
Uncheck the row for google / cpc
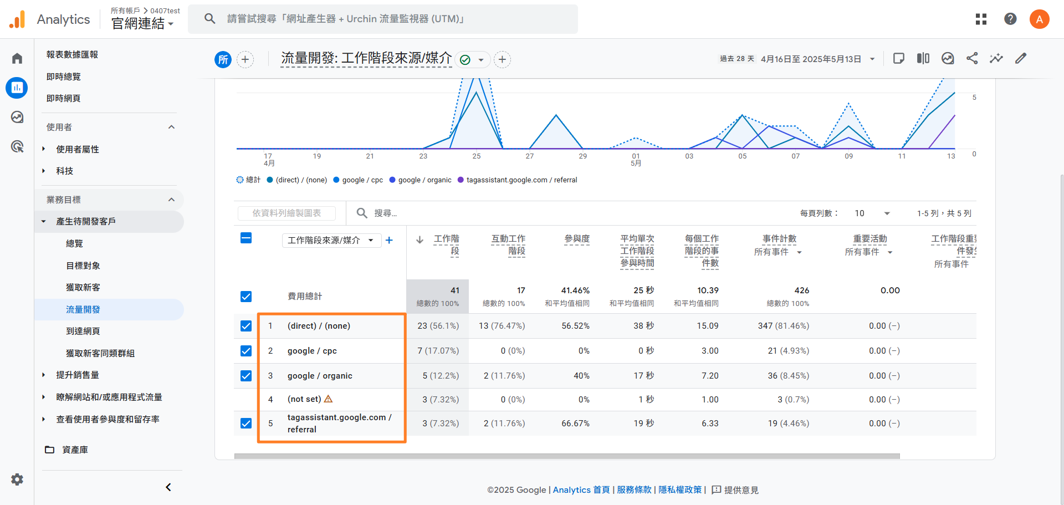(246, 351)
